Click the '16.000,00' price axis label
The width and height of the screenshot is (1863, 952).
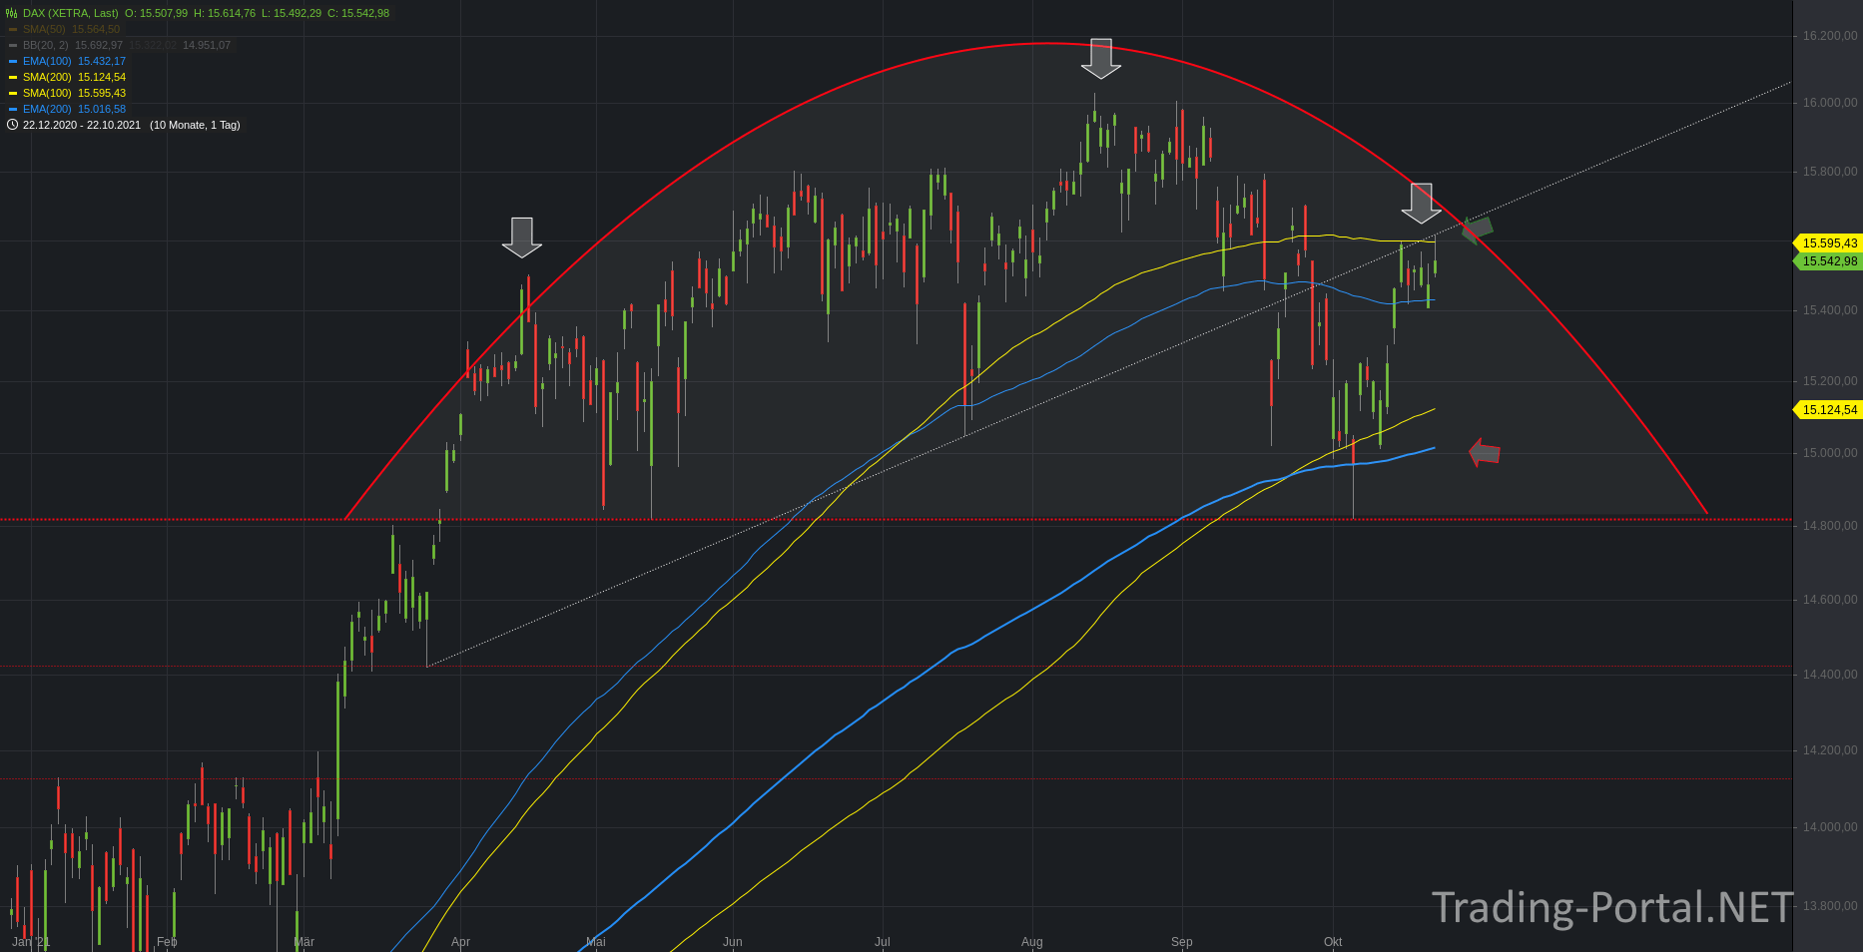(x=1830, y=103)
